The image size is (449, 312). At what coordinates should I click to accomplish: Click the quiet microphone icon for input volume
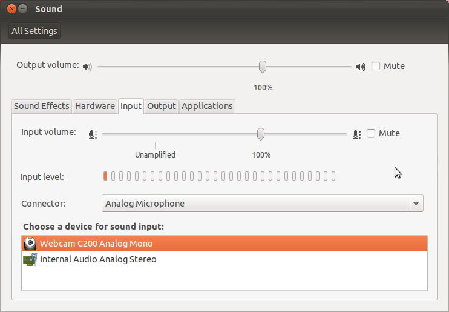tap(92, 134)
